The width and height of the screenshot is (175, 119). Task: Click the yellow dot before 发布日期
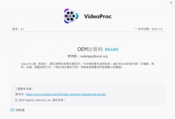point(136,29)
